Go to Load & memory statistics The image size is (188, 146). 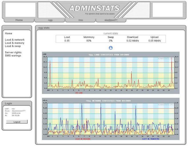click(x=15, y=43)
